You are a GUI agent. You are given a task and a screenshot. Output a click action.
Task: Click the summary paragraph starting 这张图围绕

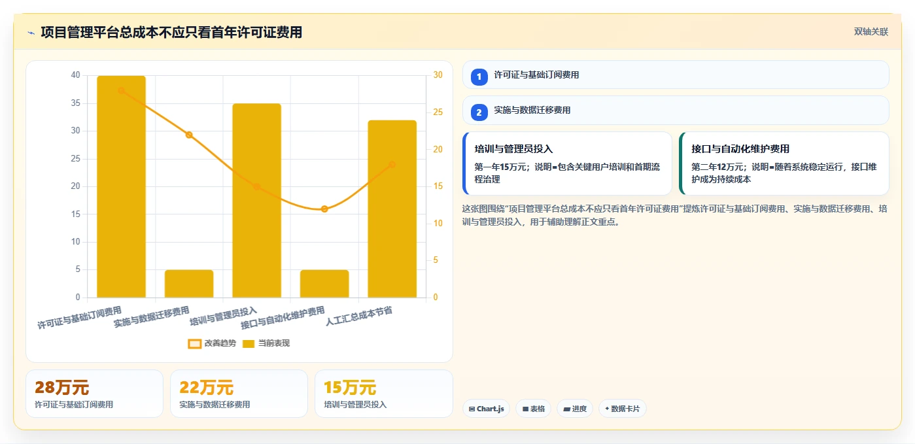click(x=675, y=215)
